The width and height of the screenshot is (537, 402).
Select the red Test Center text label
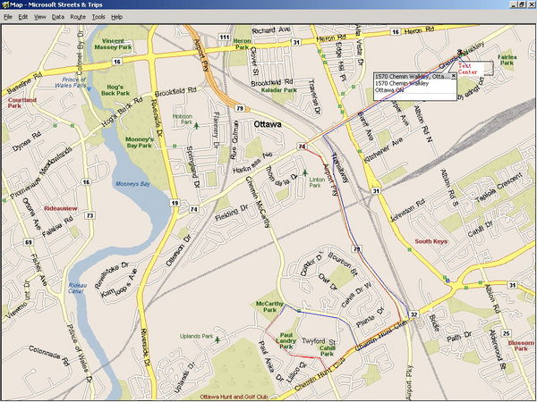(x=469, y=70)
